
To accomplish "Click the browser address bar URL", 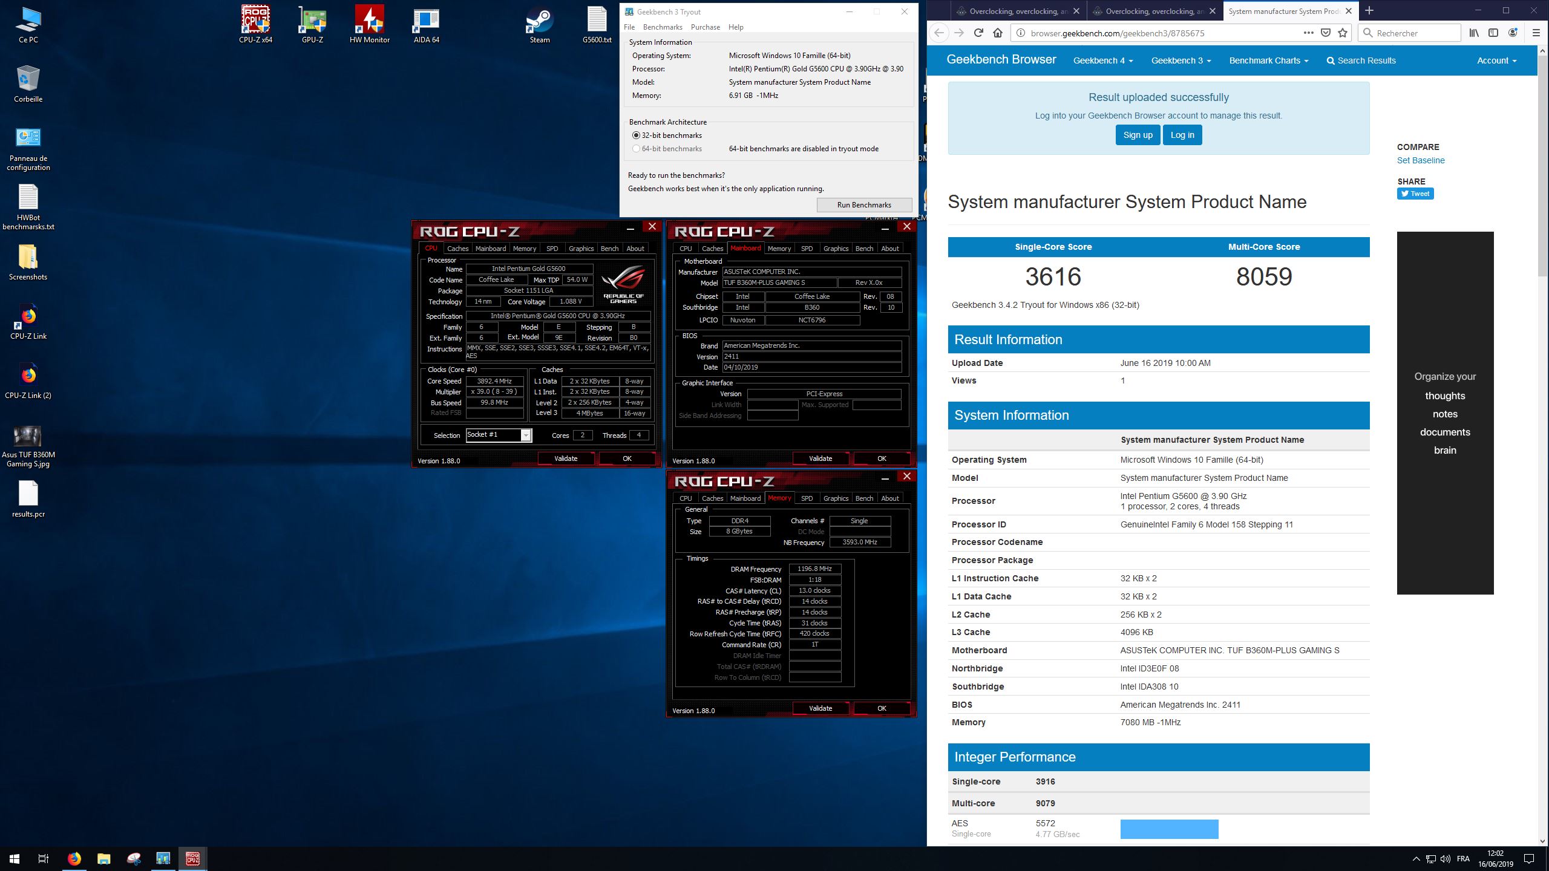I will 1117,33.
